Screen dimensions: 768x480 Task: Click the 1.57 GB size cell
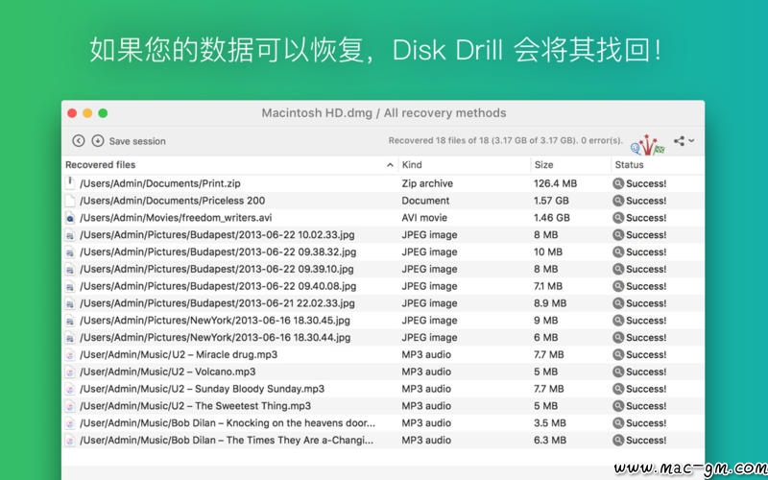[x=551, y=201]
